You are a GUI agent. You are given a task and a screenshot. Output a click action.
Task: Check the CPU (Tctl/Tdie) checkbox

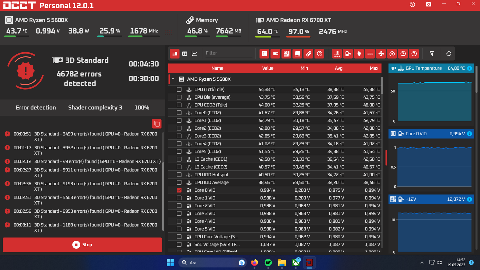179,89
